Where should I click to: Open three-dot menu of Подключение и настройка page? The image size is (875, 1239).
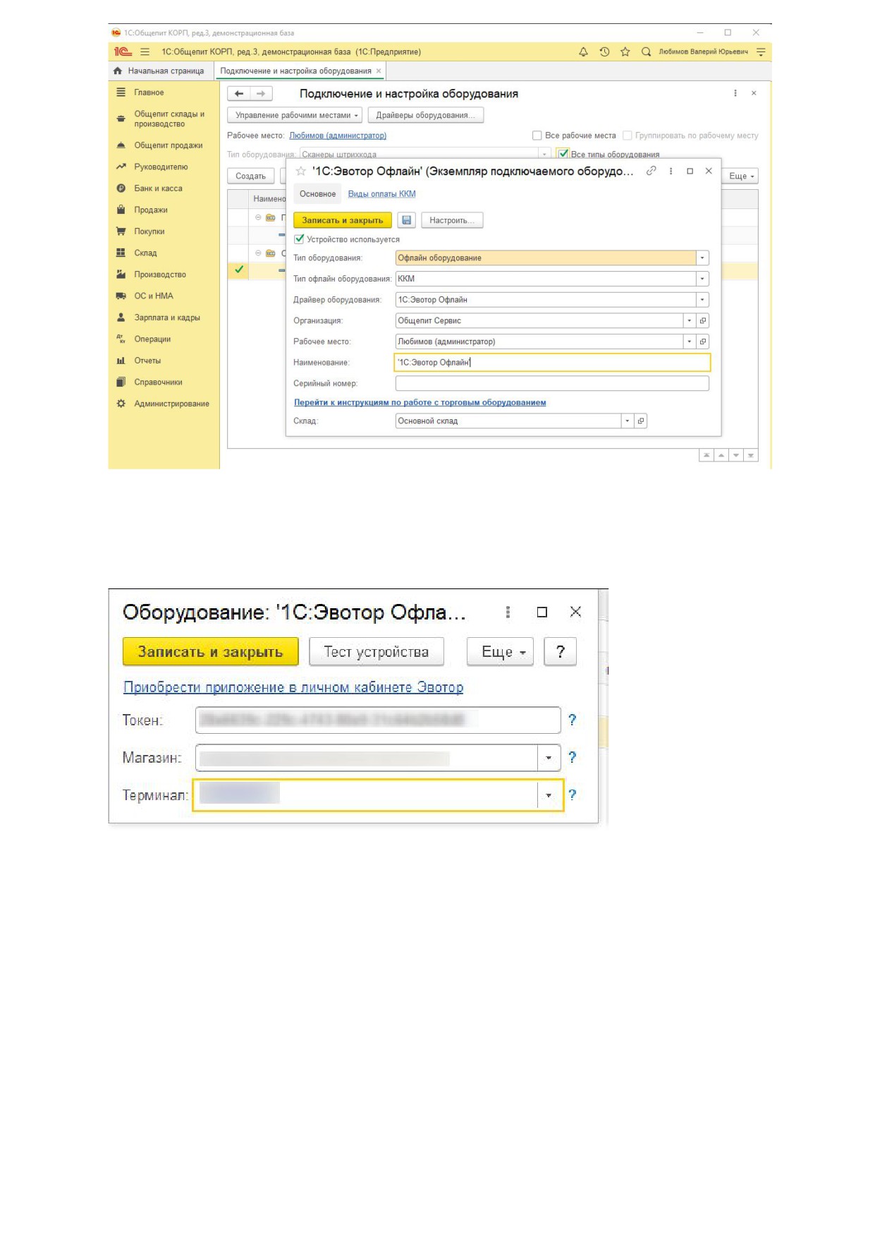click(735, 93)
